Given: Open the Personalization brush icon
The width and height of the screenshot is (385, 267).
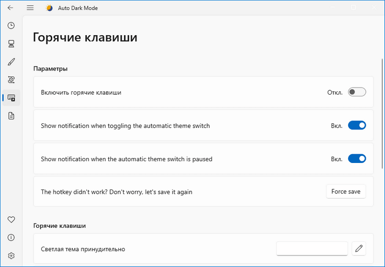Looking at the screenshot, I should [x=12, y=62].
